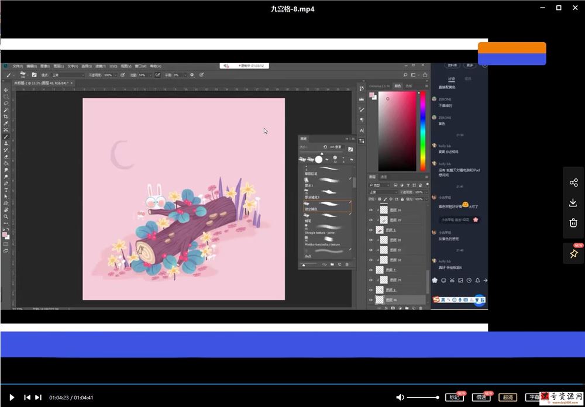Click delete brush trash icon in Brush panel

tap(347, 264)
